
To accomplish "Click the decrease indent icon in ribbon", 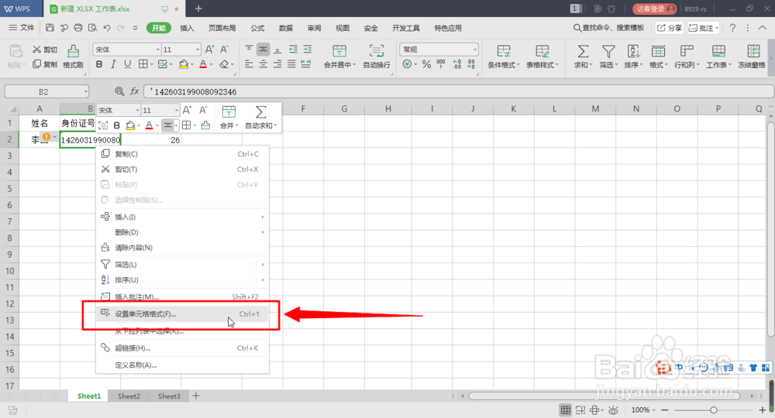I will (293, 50).
